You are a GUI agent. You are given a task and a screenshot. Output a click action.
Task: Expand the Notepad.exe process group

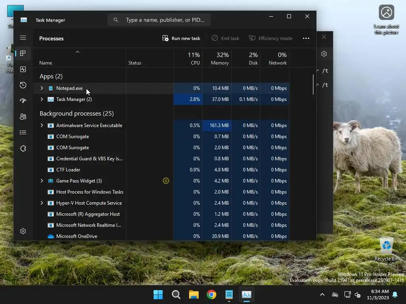[42, 88]
